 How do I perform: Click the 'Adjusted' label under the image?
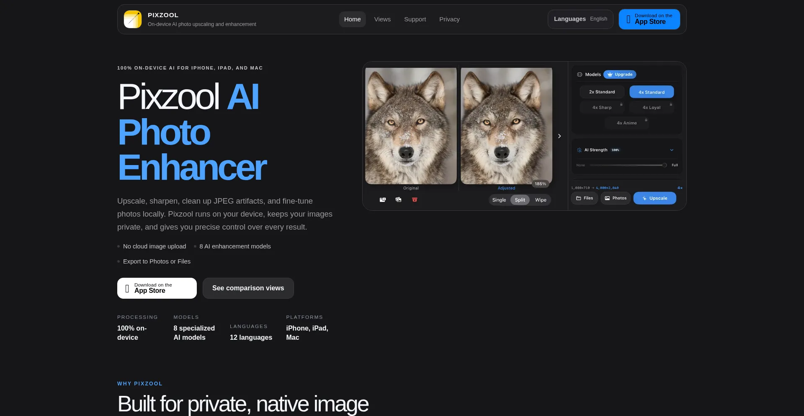(x=506, y=188)
